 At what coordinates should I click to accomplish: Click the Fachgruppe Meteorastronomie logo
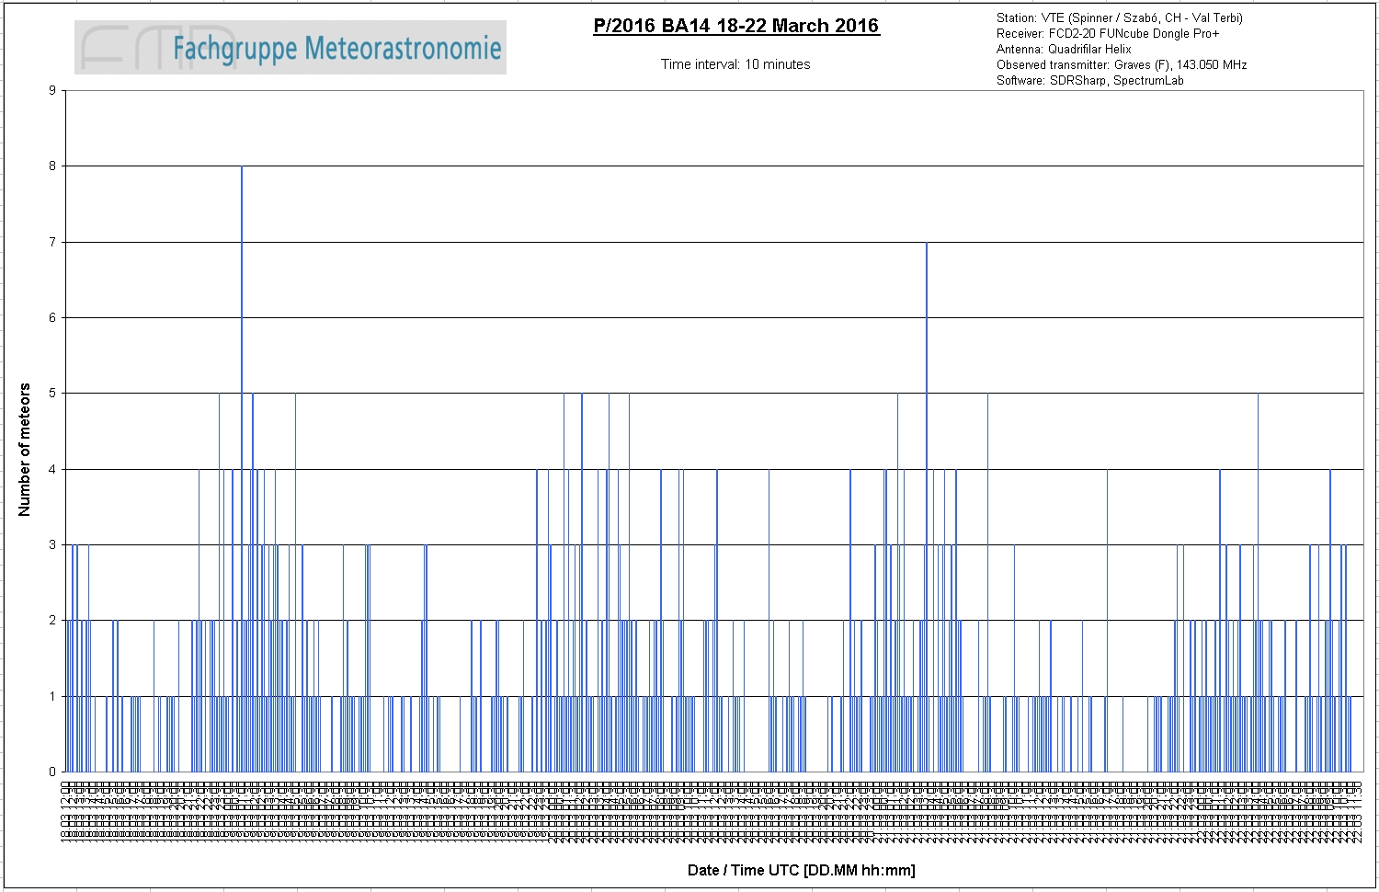click(291, 48)
